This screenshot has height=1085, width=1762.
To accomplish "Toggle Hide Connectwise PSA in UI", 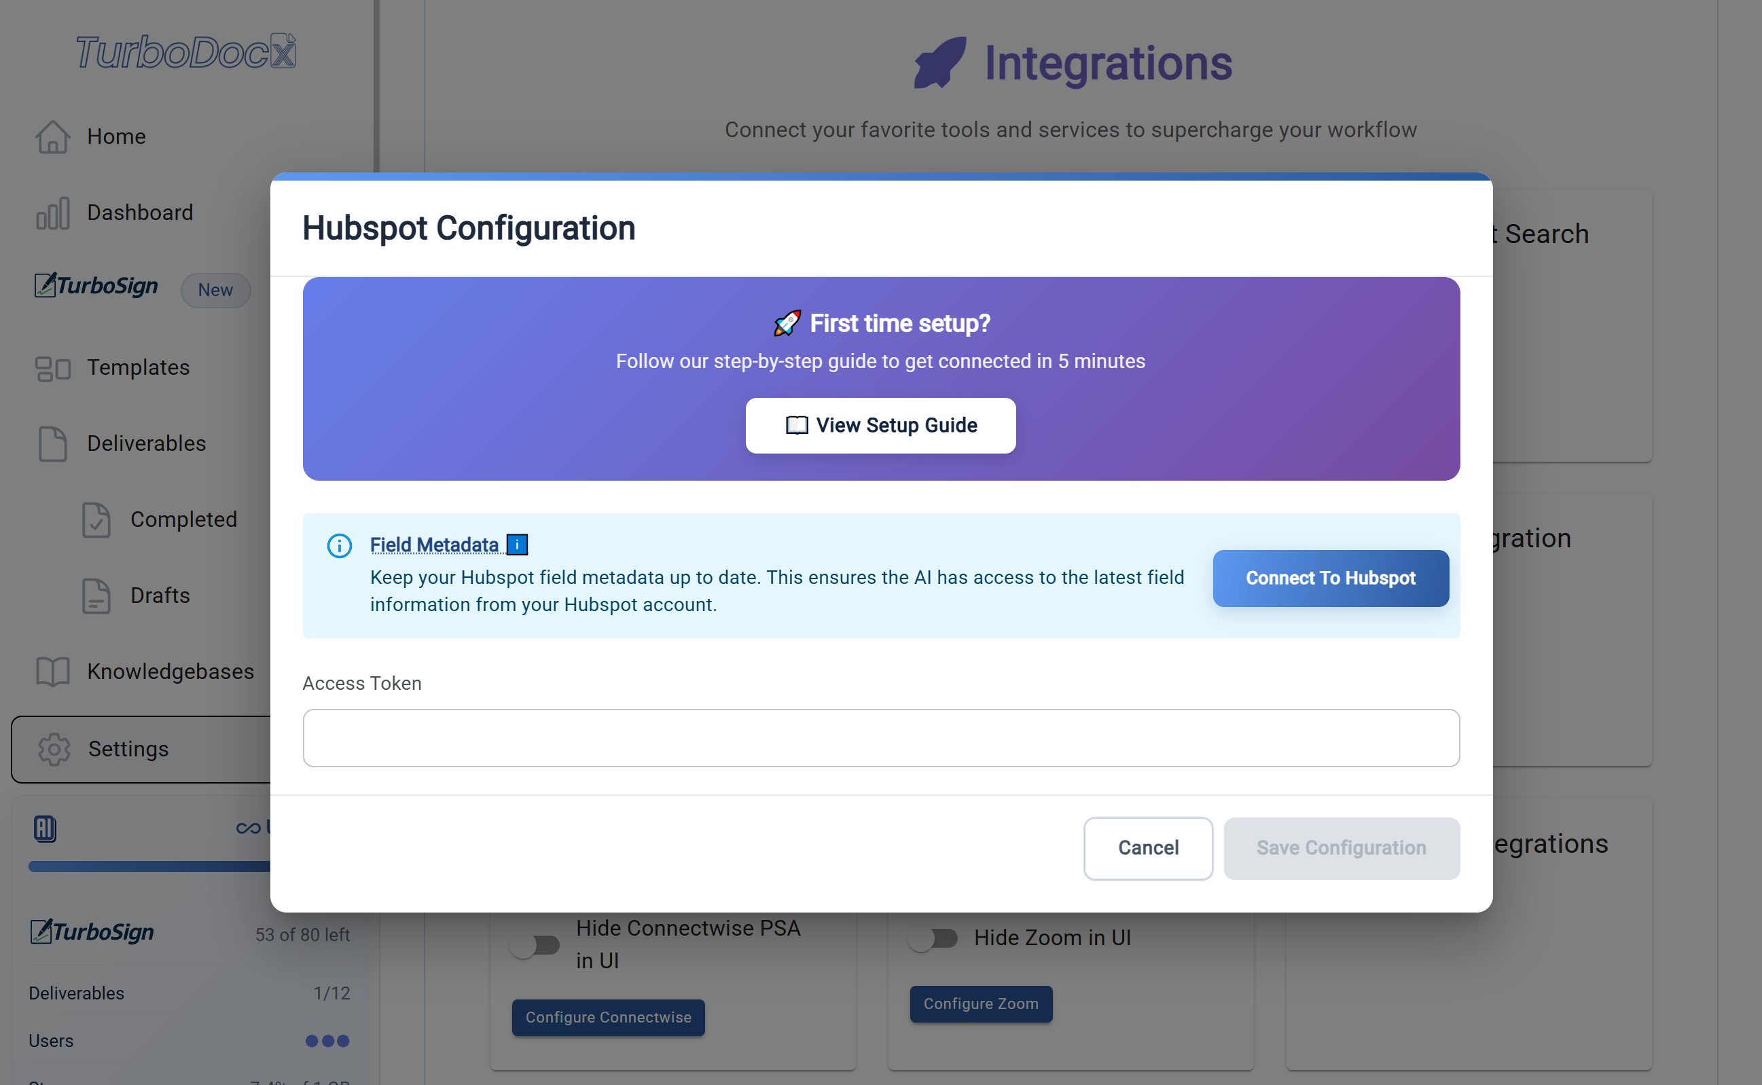I will pos(535,945).
